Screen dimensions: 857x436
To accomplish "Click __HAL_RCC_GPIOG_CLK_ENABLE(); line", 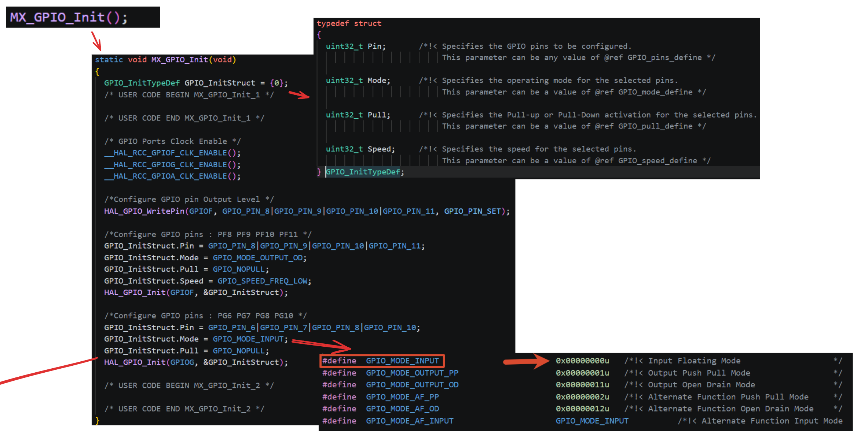I will point(172,165).
